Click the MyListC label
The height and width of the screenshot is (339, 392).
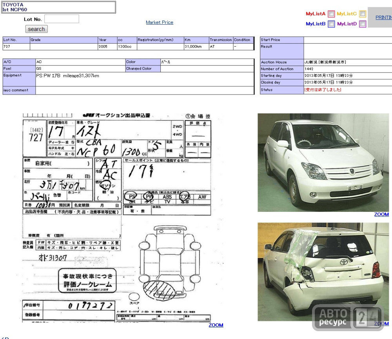[x=347, y=14]
